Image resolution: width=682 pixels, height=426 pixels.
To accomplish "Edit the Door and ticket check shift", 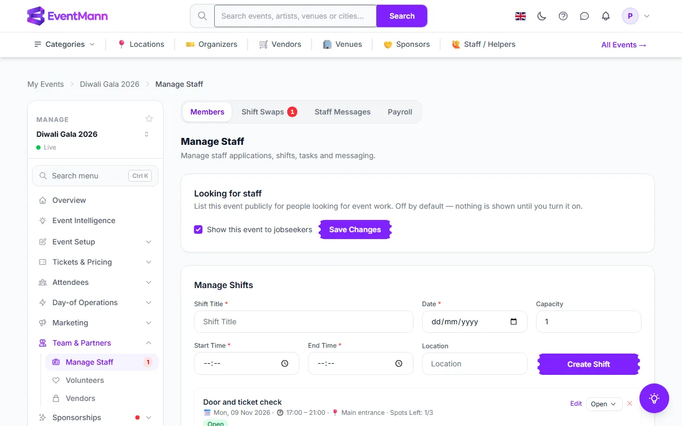I will (x=576, y=404).
